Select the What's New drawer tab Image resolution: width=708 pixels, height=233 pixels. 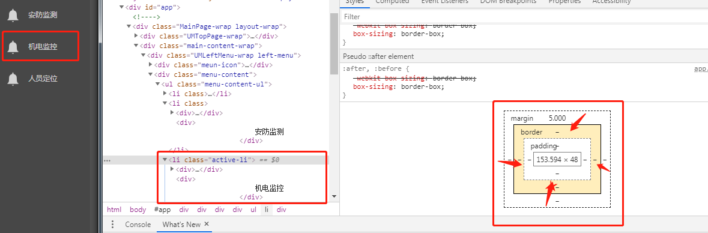click(x=181, y=225)
